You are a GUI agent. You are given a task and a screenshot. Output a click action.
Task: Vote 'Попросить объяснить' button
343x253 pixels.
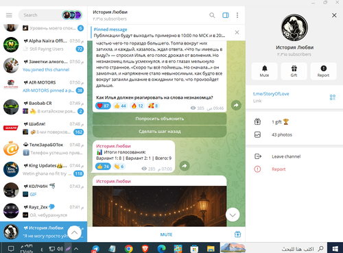point(160,119)
